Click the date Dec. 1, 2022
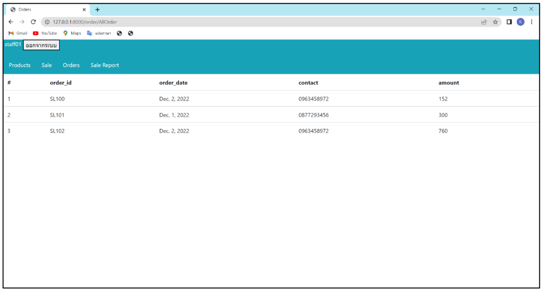This screenshot has width=543, height=292. (174, 115)
